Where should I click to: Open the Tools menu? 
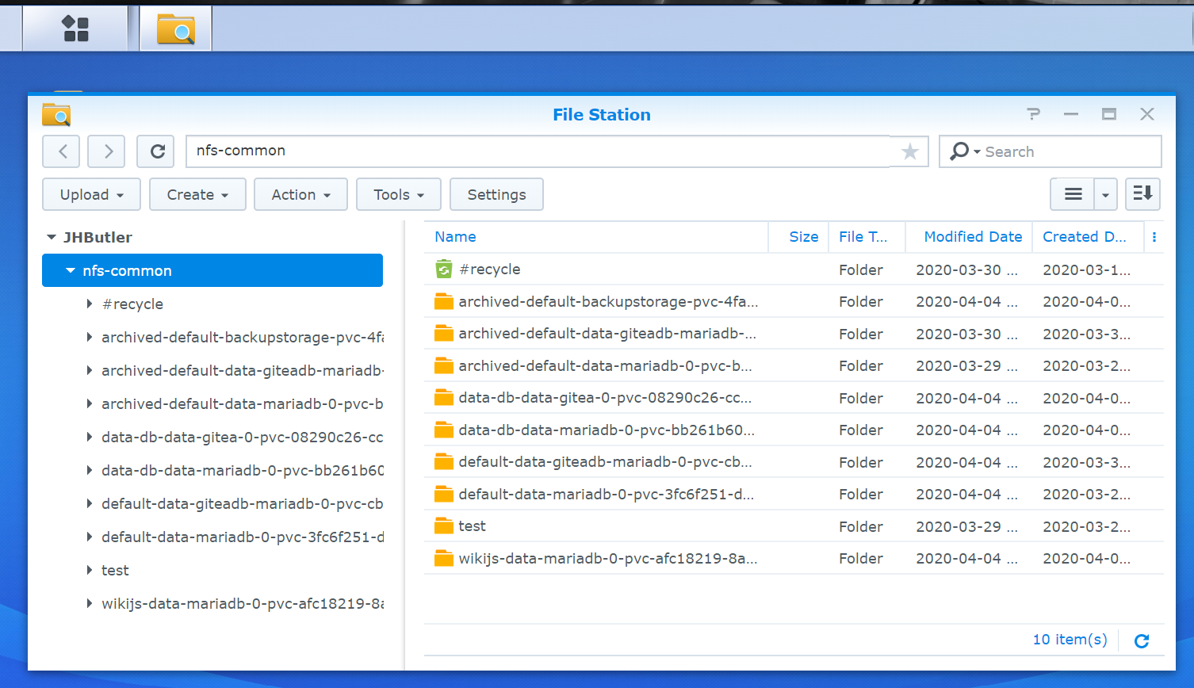click(x=398, y=194)
